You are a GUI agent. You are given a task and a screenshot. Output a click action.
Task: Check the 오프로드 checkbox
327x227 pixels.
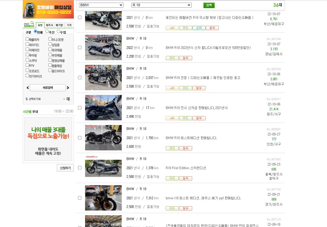[27, 70]
